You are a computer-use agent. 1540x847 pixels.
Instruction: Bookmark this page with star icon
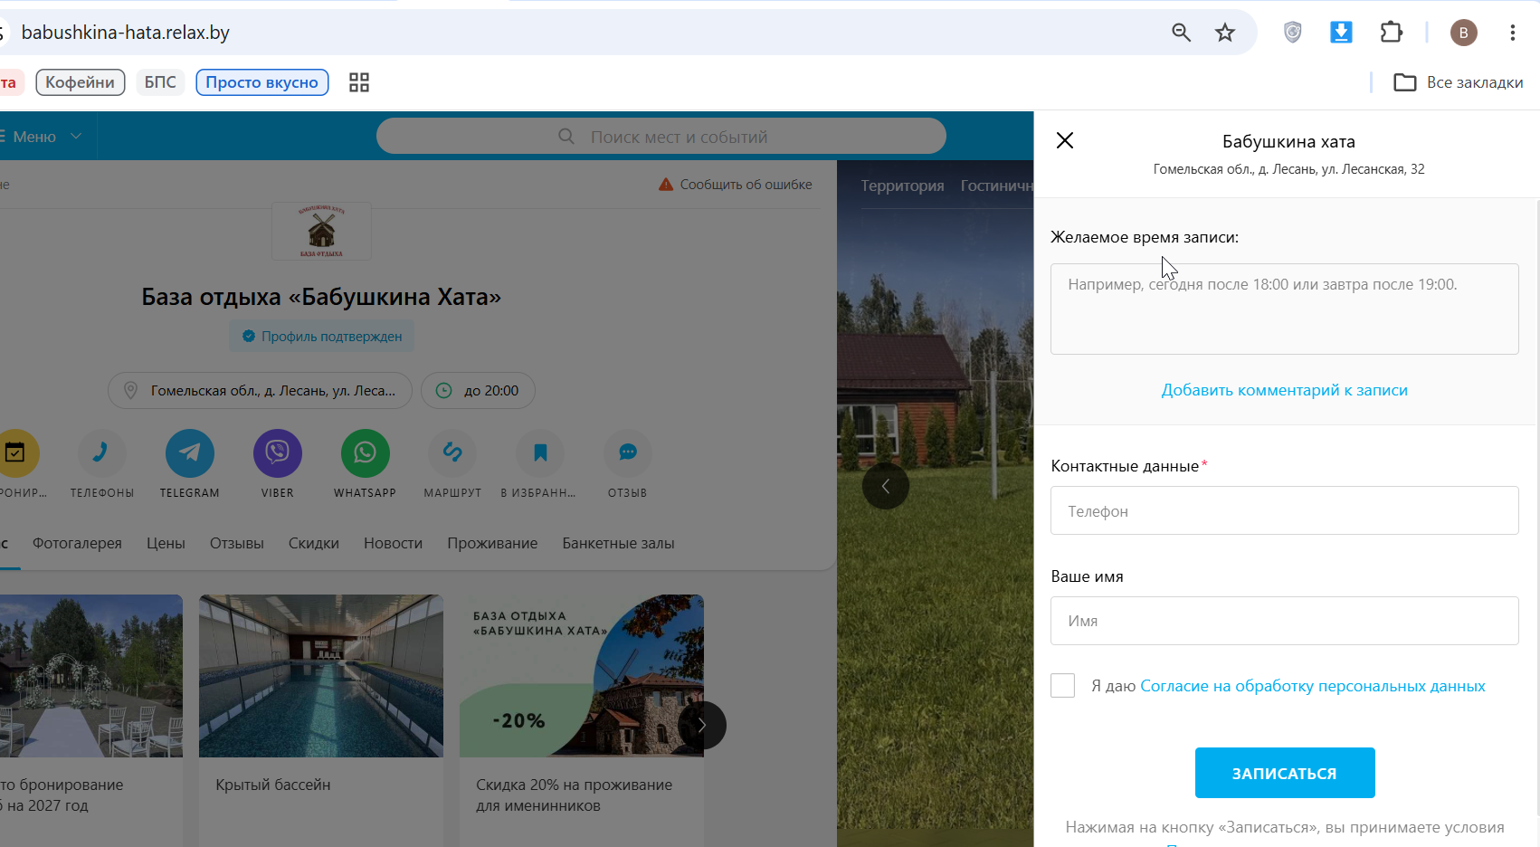tap(1225, 33)
